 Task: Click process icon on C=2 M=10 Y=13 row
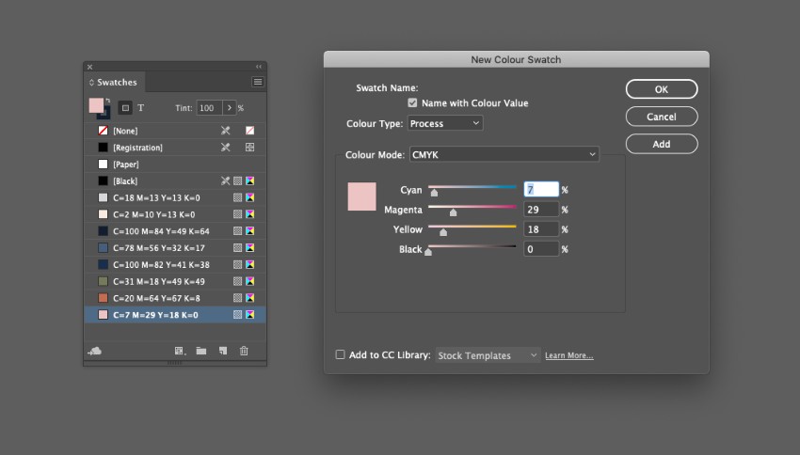[238, 214]
